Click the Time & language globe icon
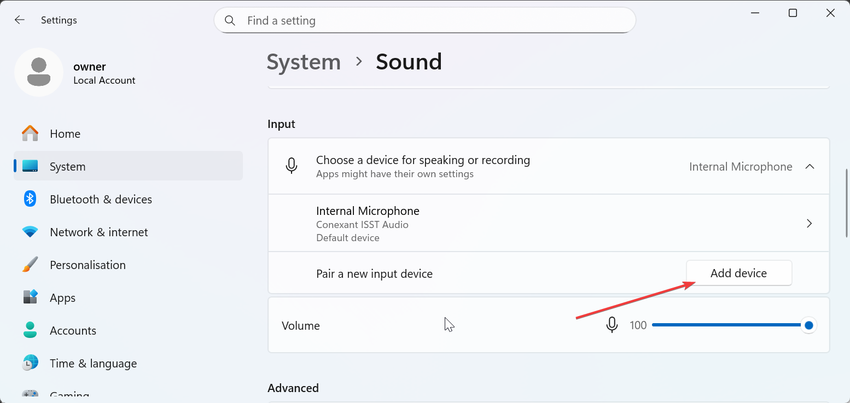 coord(30,363)
